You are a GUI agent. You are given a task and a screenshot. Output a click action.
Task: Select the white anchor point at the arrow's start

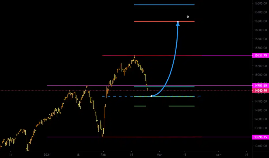click(x=151, y=96)
